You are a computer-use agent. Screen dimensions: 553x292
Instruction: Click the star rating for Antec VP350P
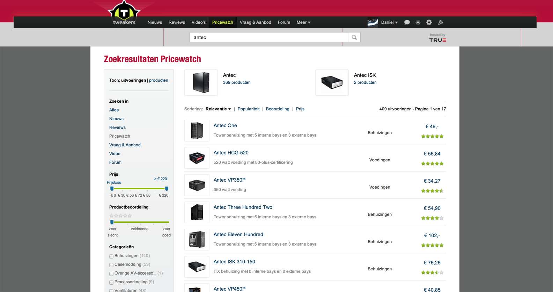tap(432, 191)
